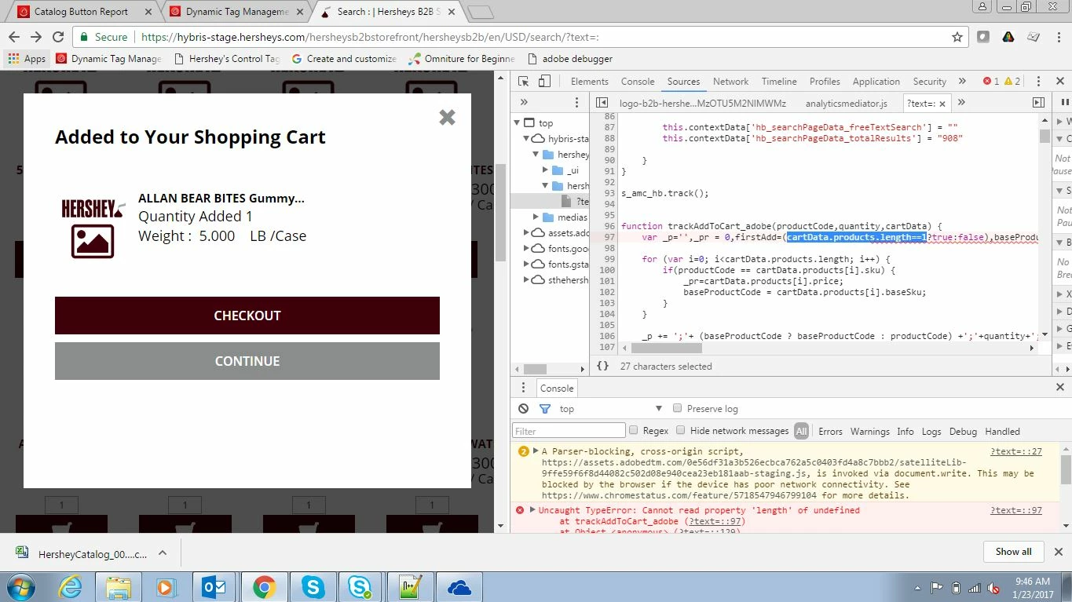Close the console drawer

point(1059,388)
